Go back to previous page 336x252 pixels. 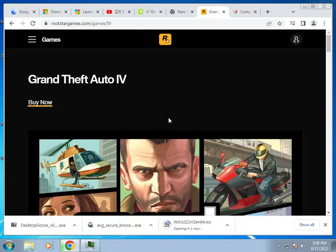(x=12, y=23)
